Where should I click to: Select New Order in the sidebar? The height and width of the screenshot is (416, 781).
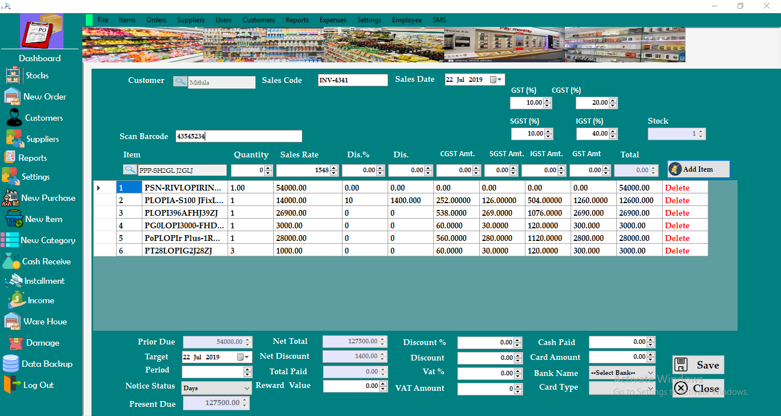[x=39, y=96]
